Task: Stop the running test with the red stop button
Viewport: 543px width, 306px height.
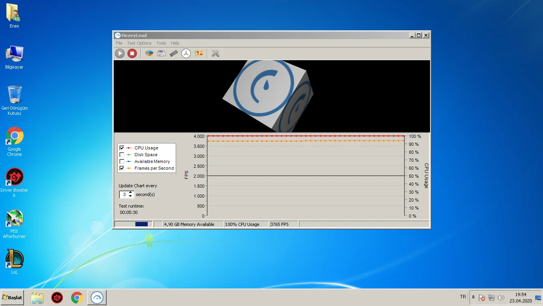Action: tap(132, 53)
